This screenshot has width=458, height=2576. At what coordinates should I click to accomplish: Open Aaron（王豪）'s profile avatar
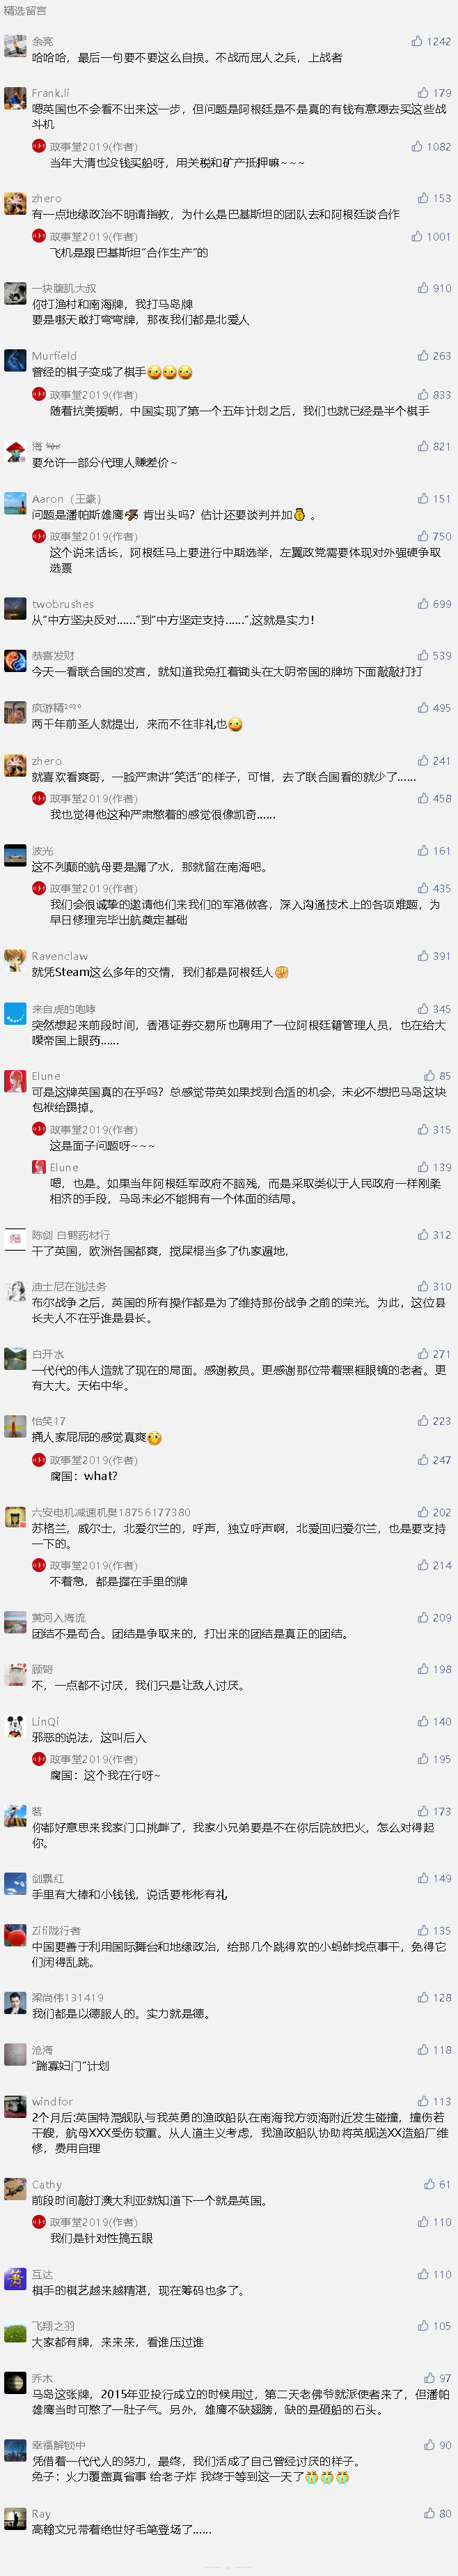tap(15, 503)
